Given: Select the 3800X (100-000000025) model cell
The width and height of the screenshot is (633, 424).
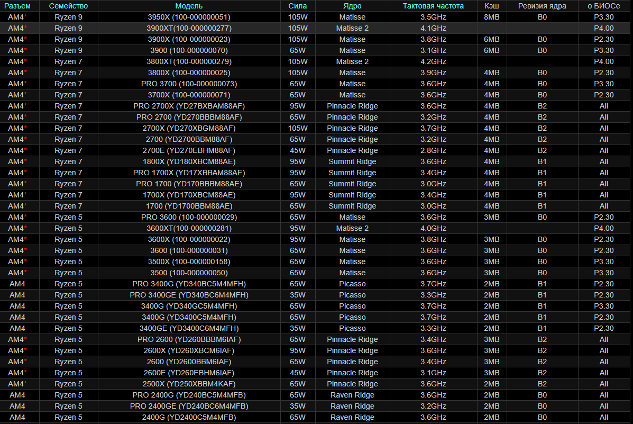Looking at the screenshot, I should pyautogui.click(x=189, y=73).
